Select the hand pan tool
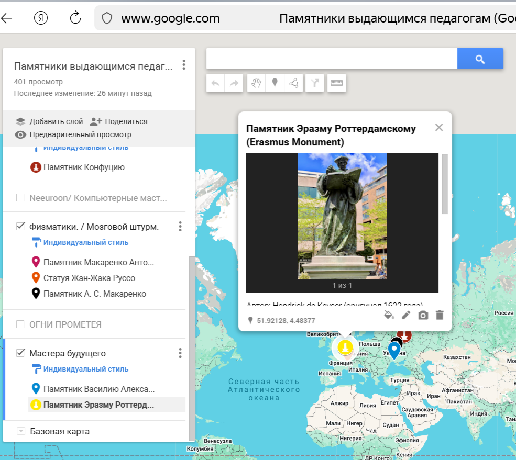Screen dimensions: 516x460 coord(255,83)
